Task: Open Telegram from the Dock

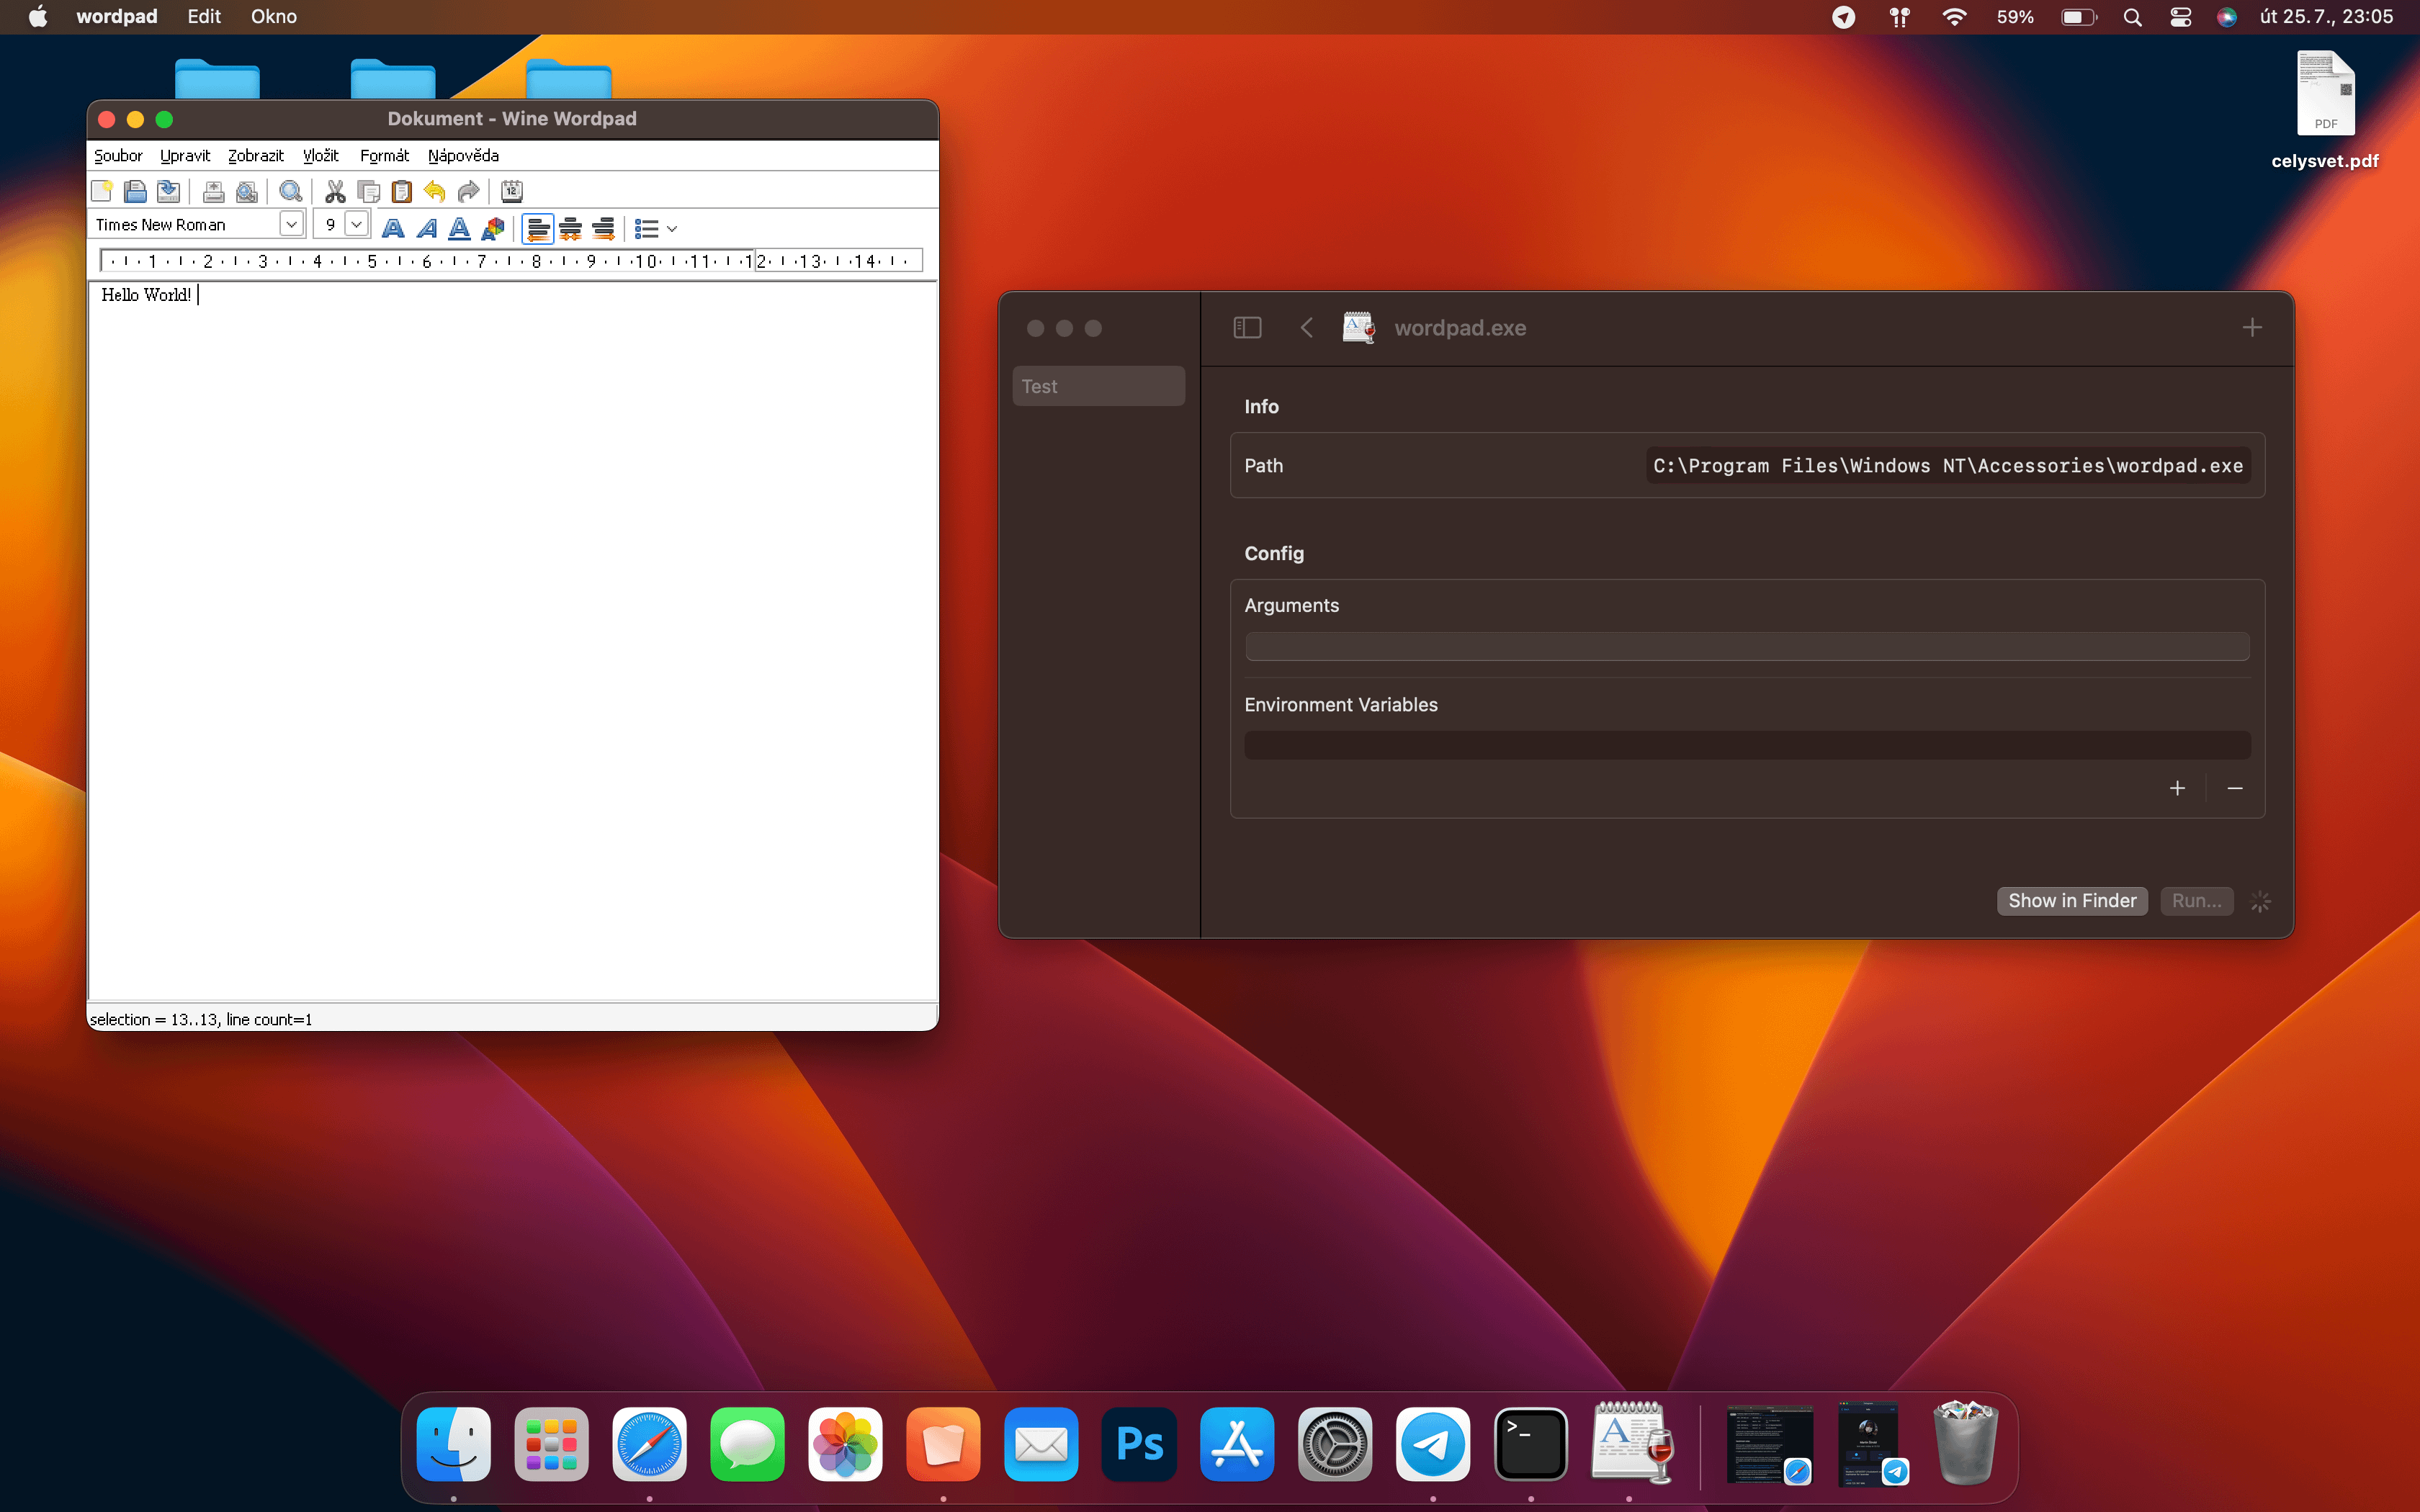Action: [x=1433, y=1444]
